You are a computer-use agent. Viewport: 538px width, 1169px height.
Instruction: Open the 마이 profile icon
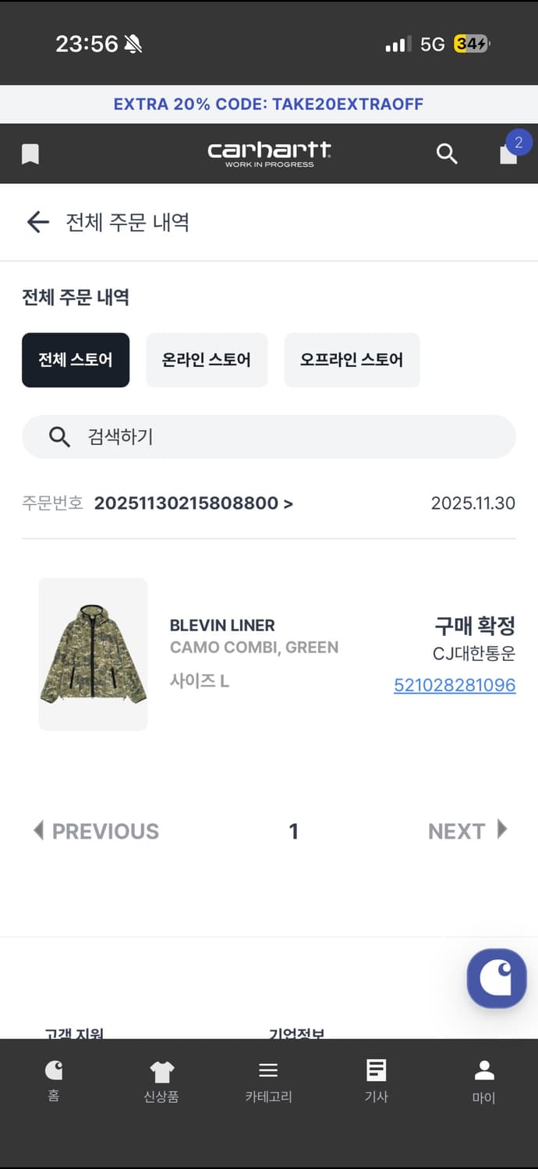coord(483,1079)
